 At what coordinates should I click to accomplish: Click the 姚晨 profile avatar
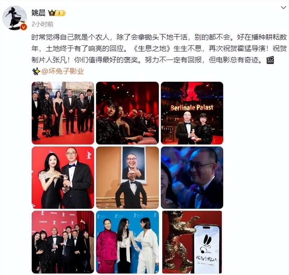point(14,18)
